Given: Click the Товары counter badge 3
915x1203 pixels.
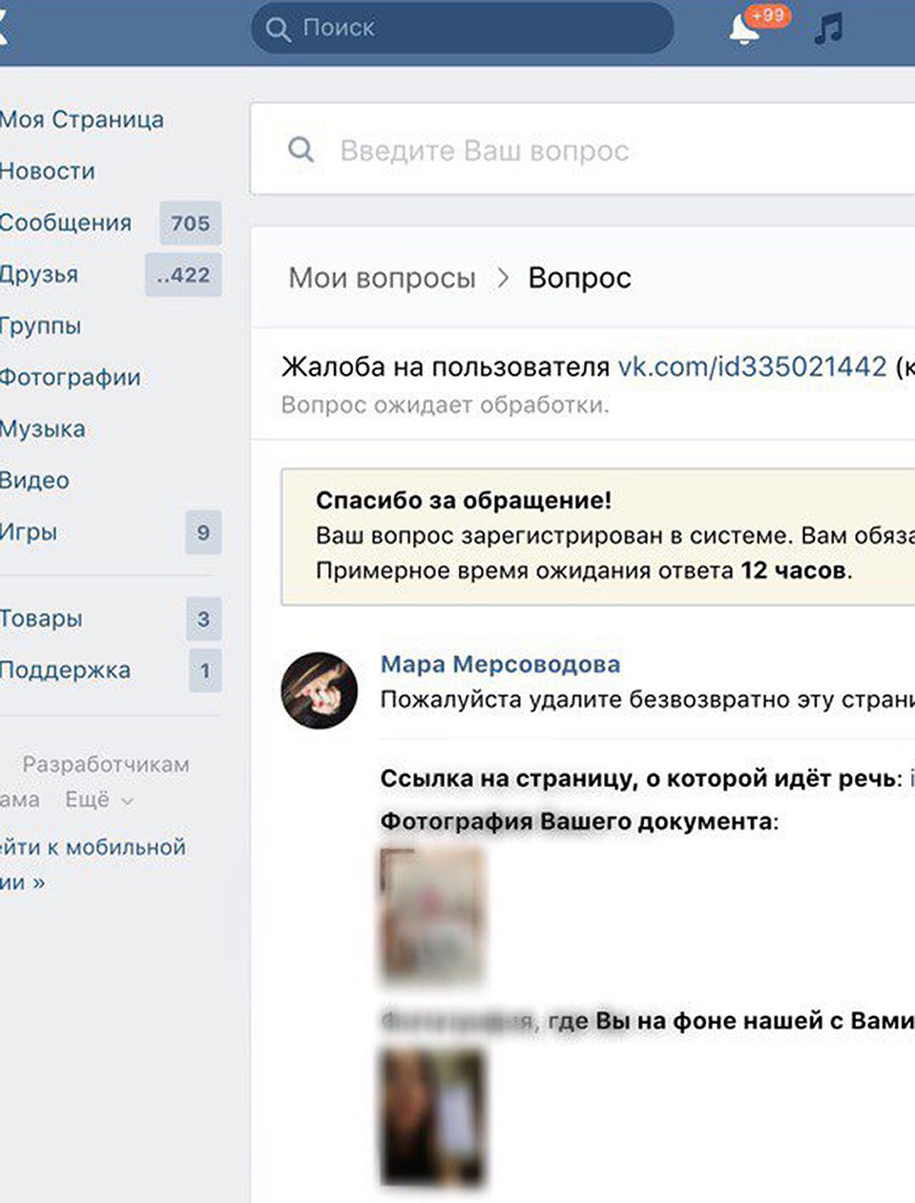Looking at the screenshot, I should point(203,619).
